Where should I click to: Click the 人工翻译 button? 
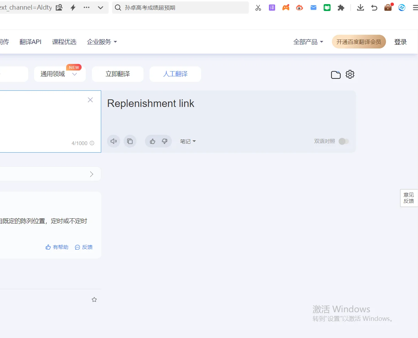click(x=175, y=74)
